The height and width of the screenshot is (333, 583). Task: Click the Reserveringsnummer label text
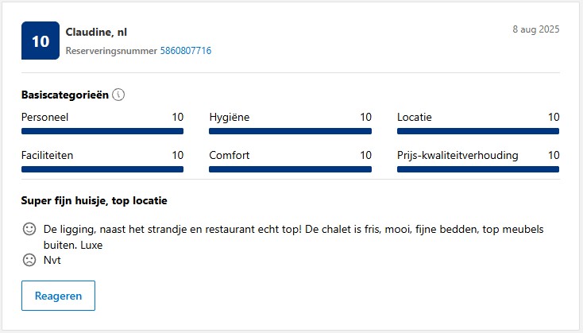pyautogui.click(x=111, y=51)
